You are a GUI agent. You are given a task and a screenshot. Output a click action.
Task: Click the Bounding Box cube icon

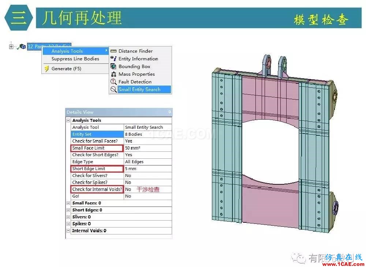pyautogui.click(x=113, y=67)
